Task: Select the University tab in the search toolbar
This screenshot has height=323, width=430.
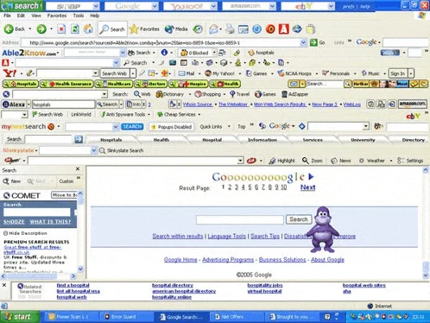Action: coord(363,140)
